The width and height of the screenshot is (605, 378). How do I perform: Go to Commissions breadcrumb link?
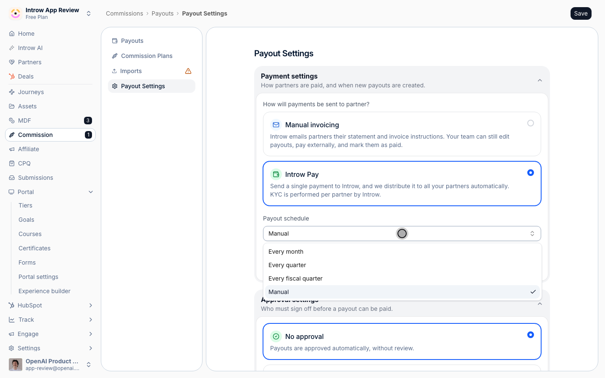pyautogui.click(x=124, y=13)
